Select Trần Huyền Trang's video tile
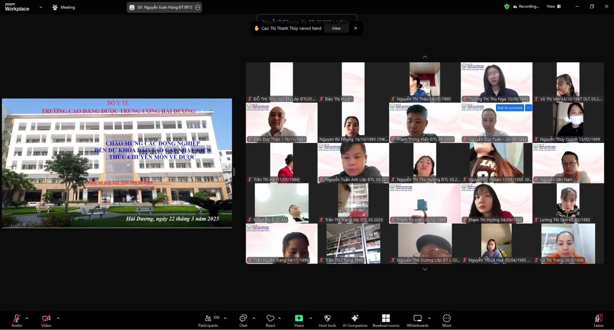This screenshot has height=330, width=614. (282, 244)
